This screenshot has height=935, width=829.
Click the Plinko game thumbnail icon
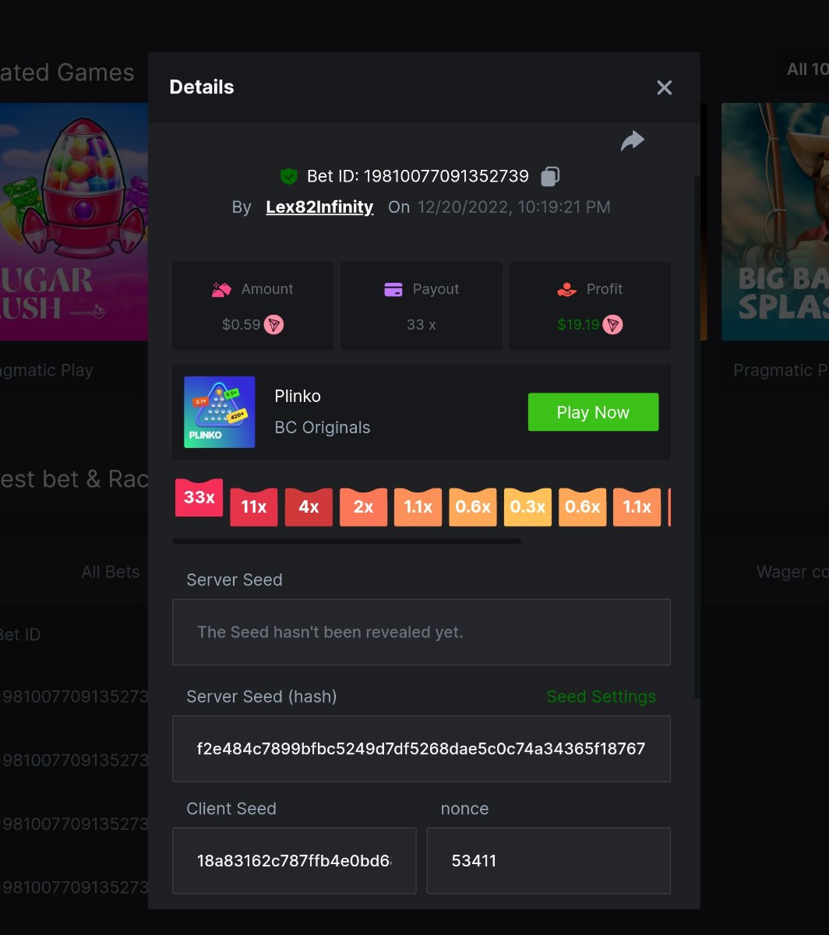click(x=219, y=412)
